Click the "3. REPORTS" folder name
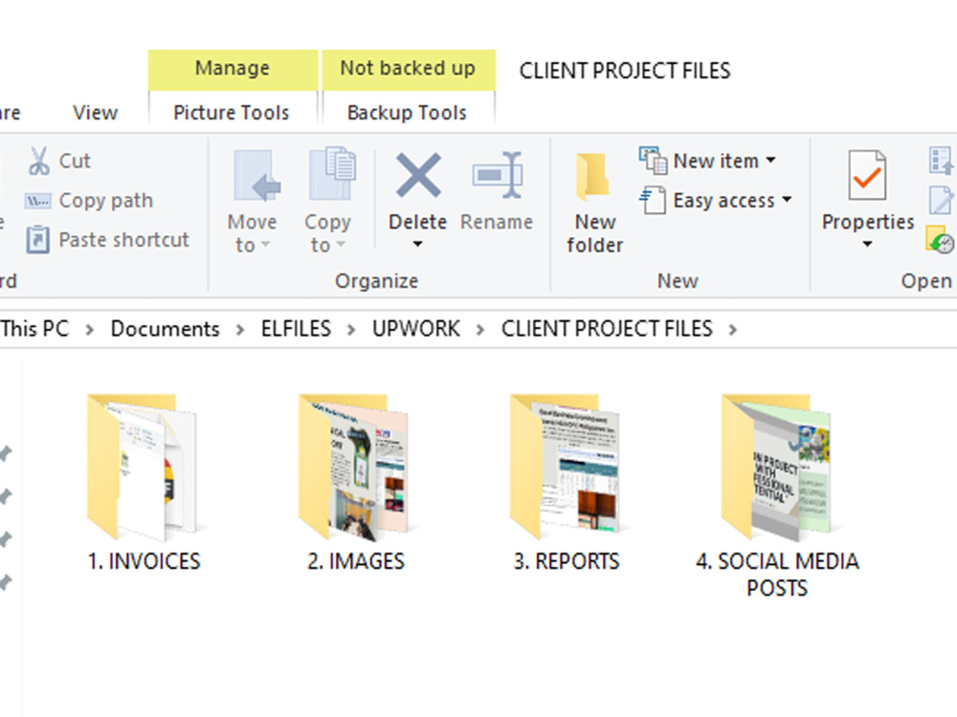Image resolution: width=957 pixels, height=717 pixels. (x=567, y=561)
